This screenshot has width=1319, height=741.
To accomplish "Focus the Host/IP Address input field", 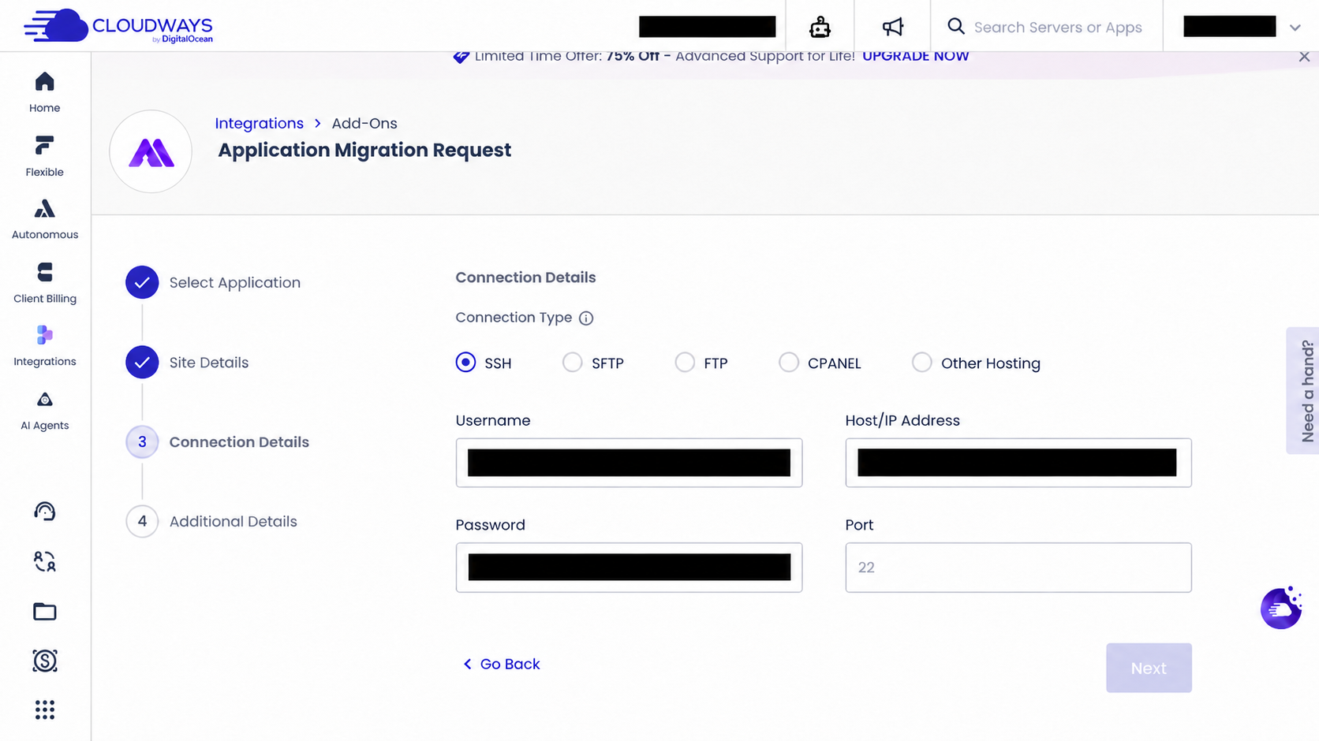I will click(x=1018, y=463).
